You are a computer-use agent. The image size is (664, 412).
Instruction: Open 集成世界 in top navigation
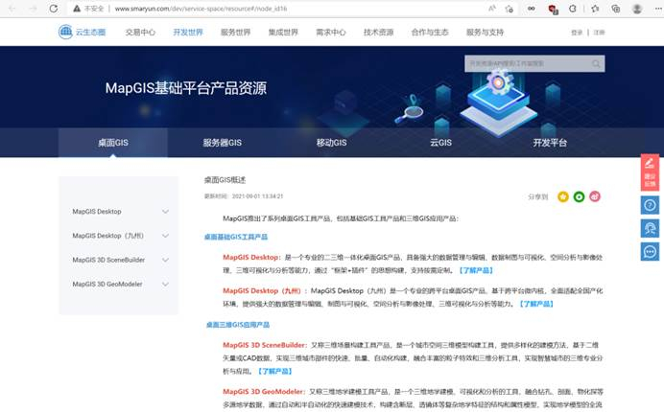click(283, 33)
